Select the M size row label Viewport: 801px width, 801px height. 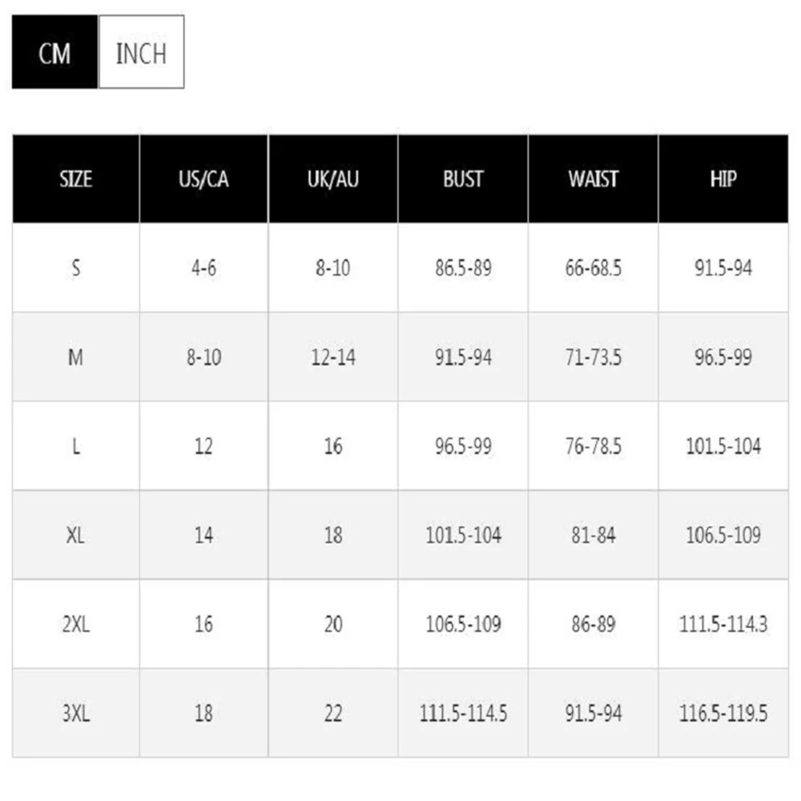pyautogui.click(x=75, y=357)
